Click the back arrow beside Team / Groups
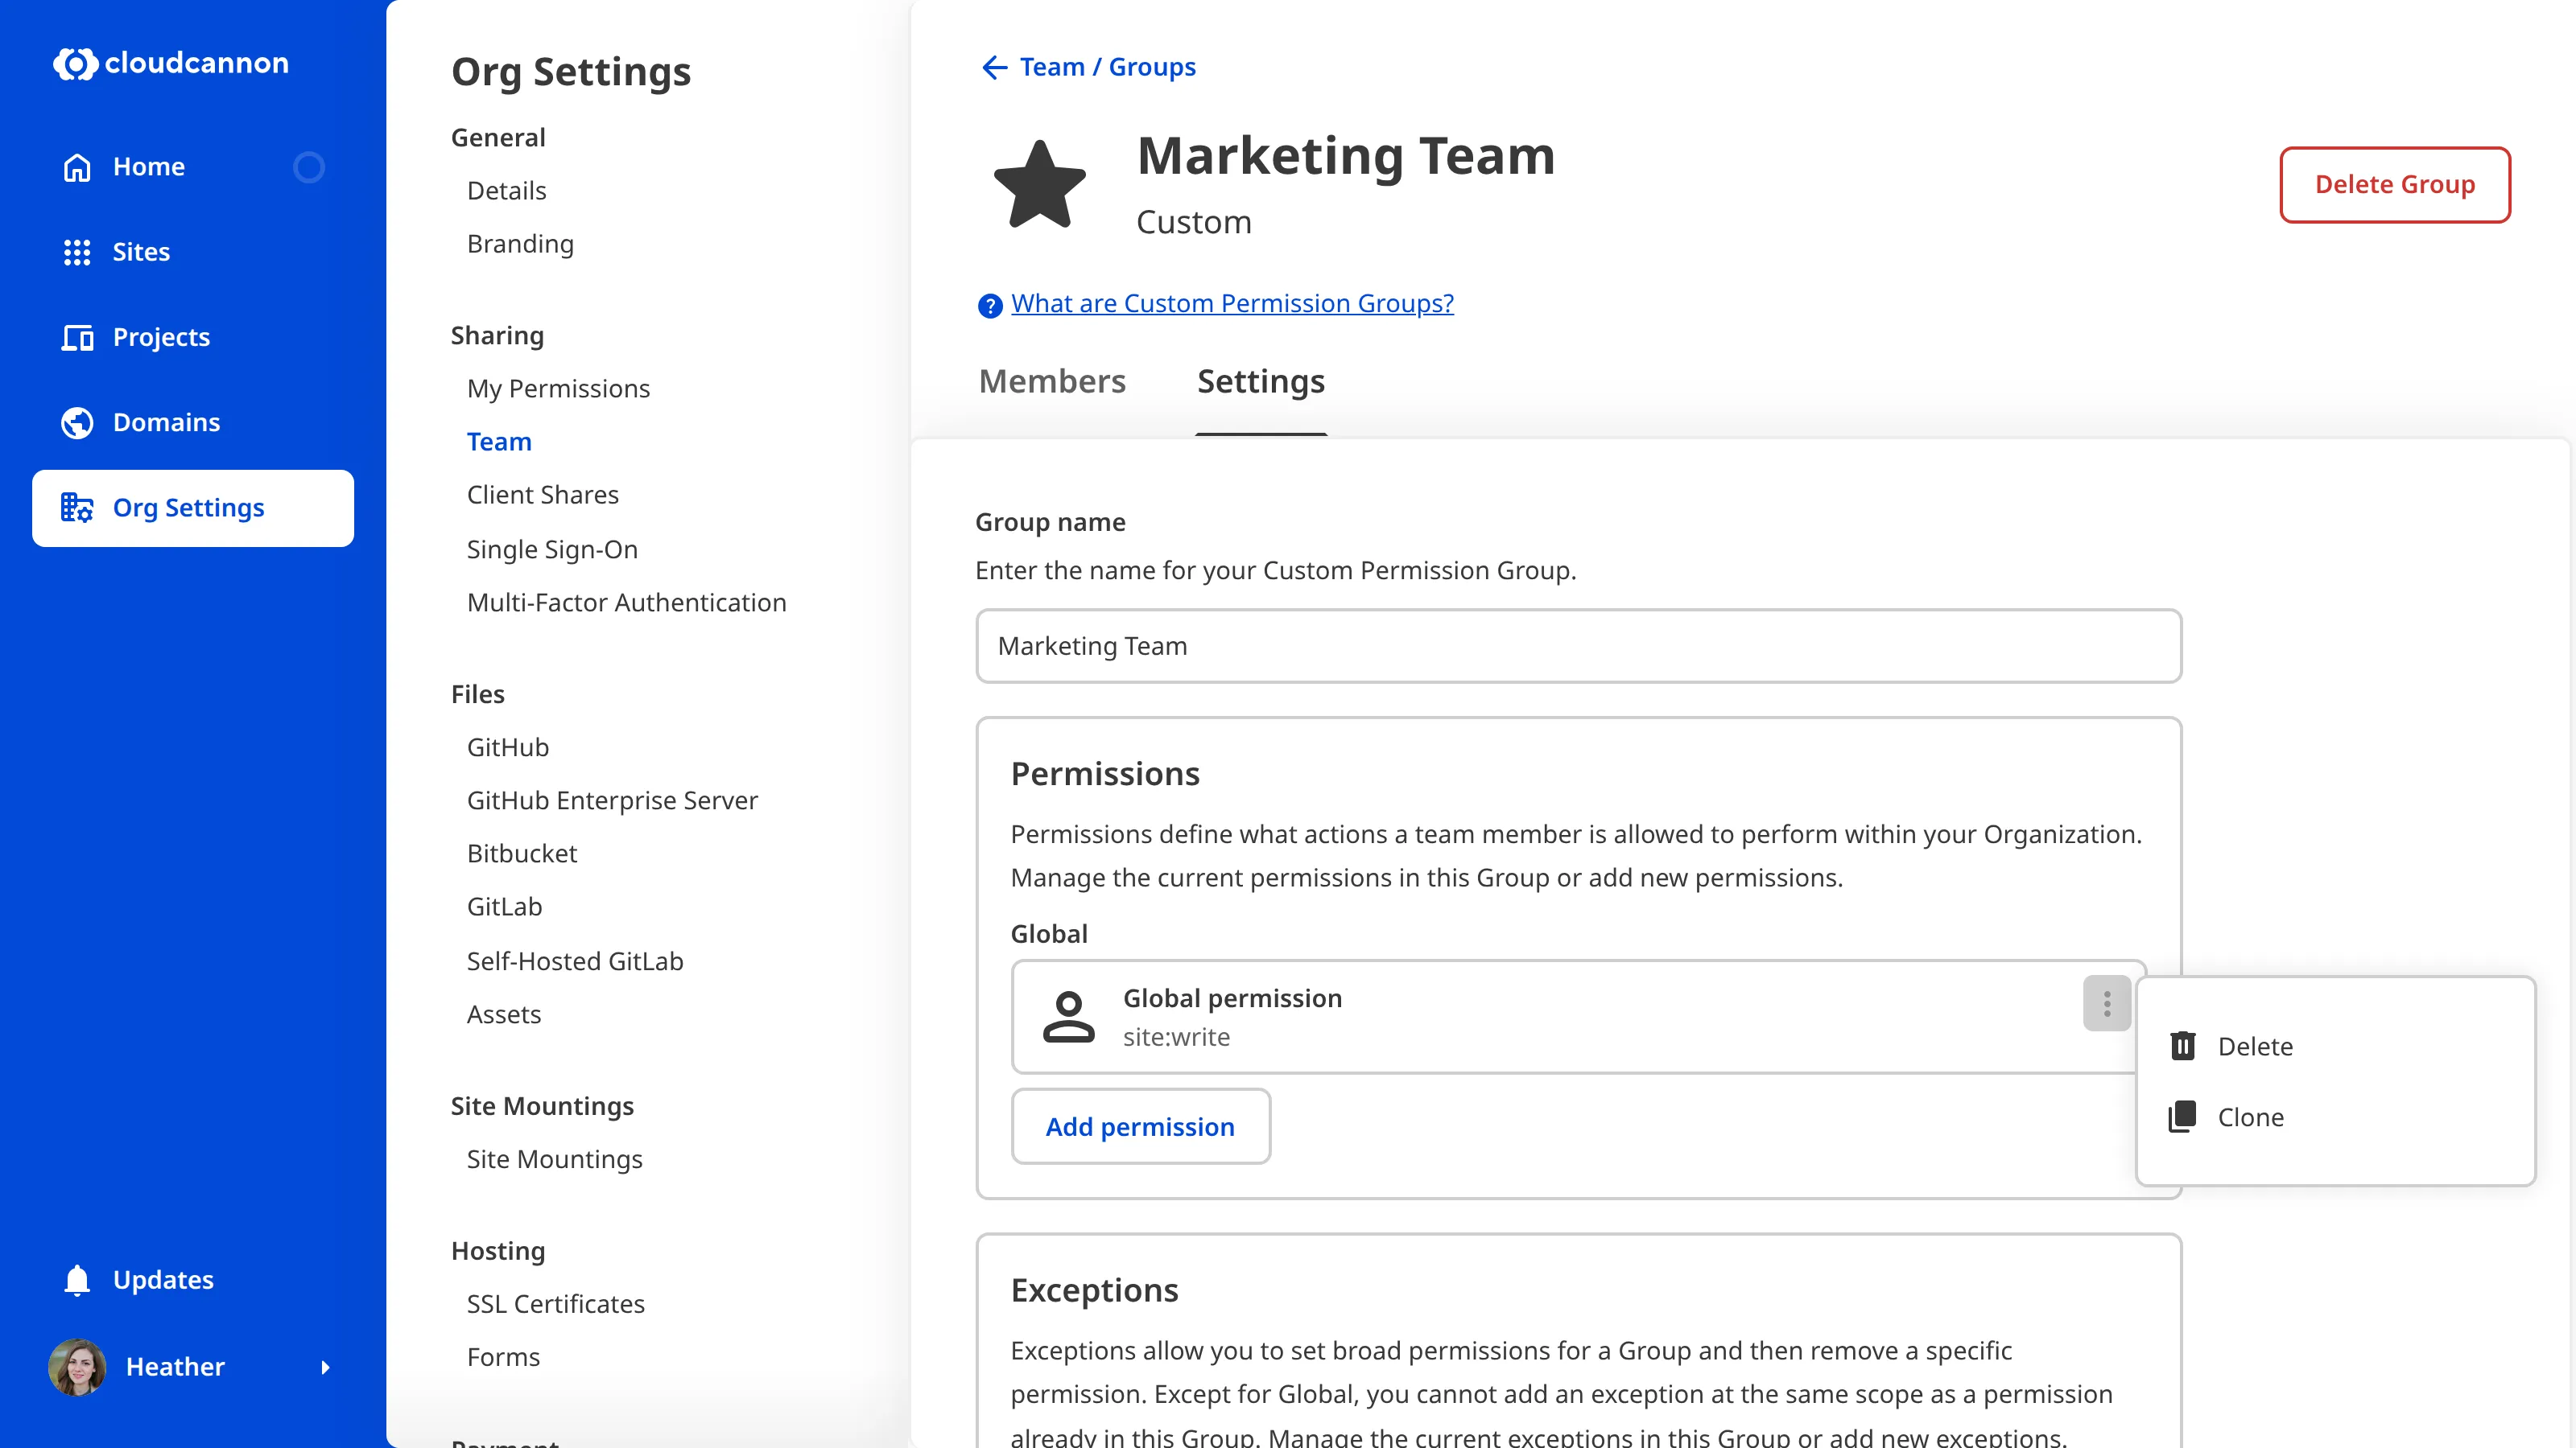This screenshot has width=2576, height=1448. [992, 67]
